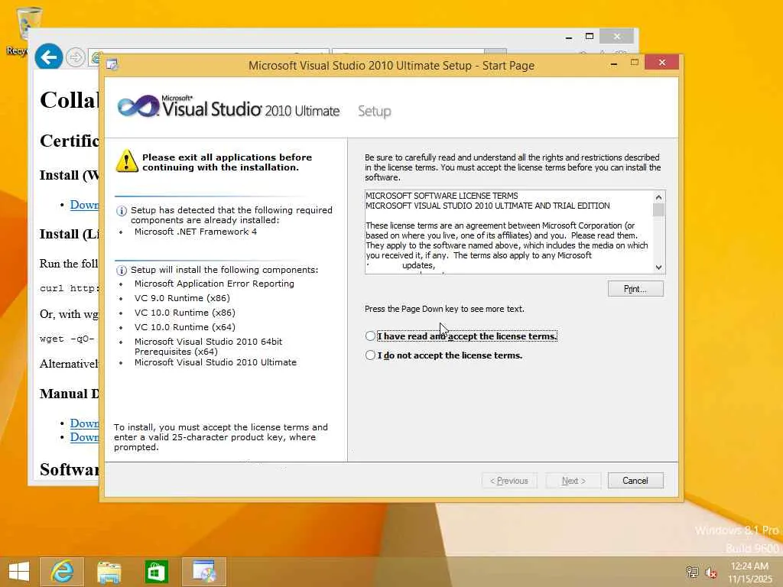Click 'Please exit all applications' warning text
This screenshot has height=587, width=783.
(x=227, y=162)
